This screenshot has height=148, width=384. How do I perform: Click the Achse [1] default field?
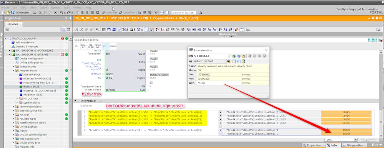[x=210, y=61]
